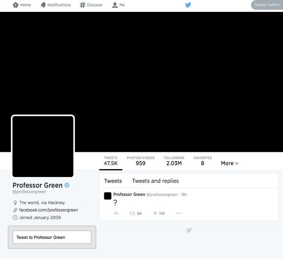Click the link icon next to facebook URL

coord(15,210)
